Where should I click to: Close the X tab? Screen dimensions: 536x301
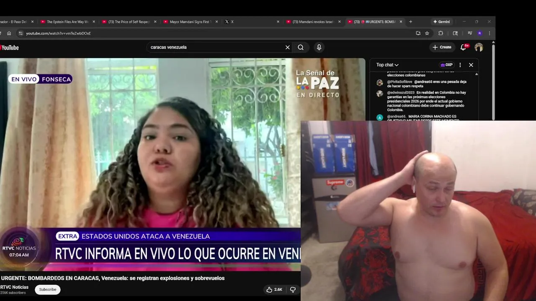tap(278, 22)
